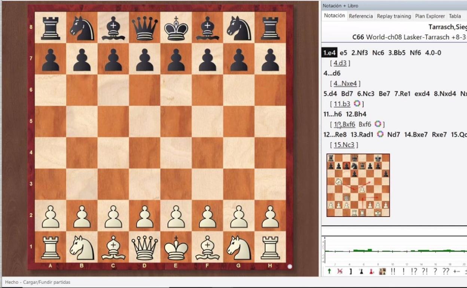
Task: Apply the '?!' dubious move annotation
Action: click(x=424, y=271)
